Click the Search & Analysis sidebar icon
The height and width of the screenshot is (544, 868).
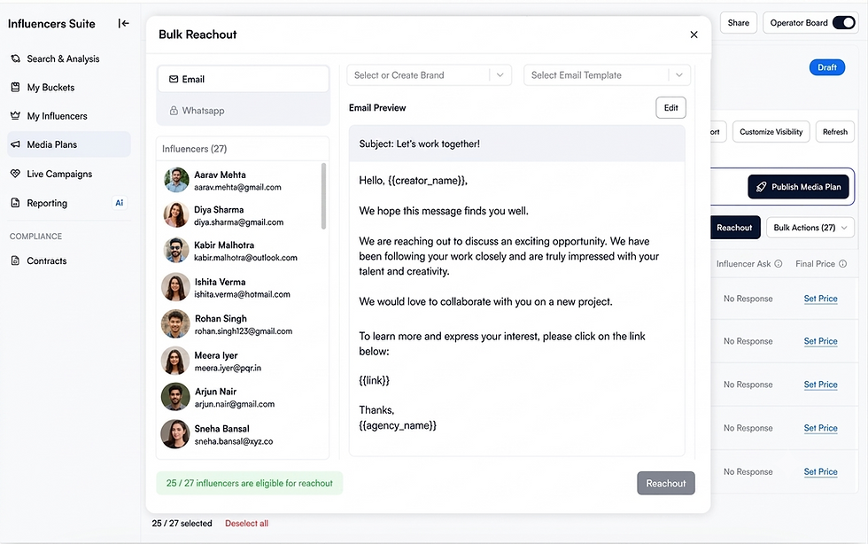point(16,58)
